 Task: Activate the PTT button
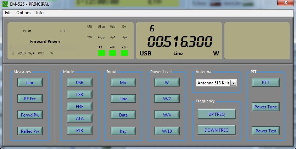266,82
